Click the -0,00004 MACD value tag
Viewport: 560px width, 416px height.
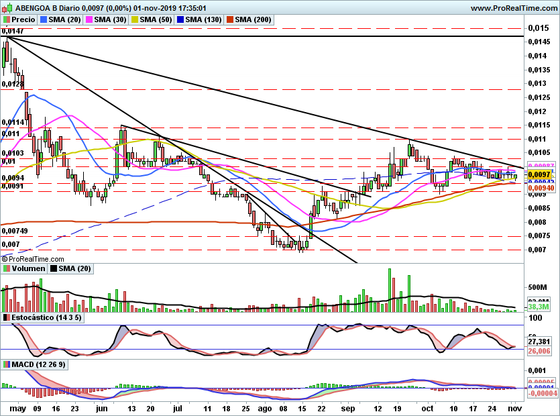[542, 393]
